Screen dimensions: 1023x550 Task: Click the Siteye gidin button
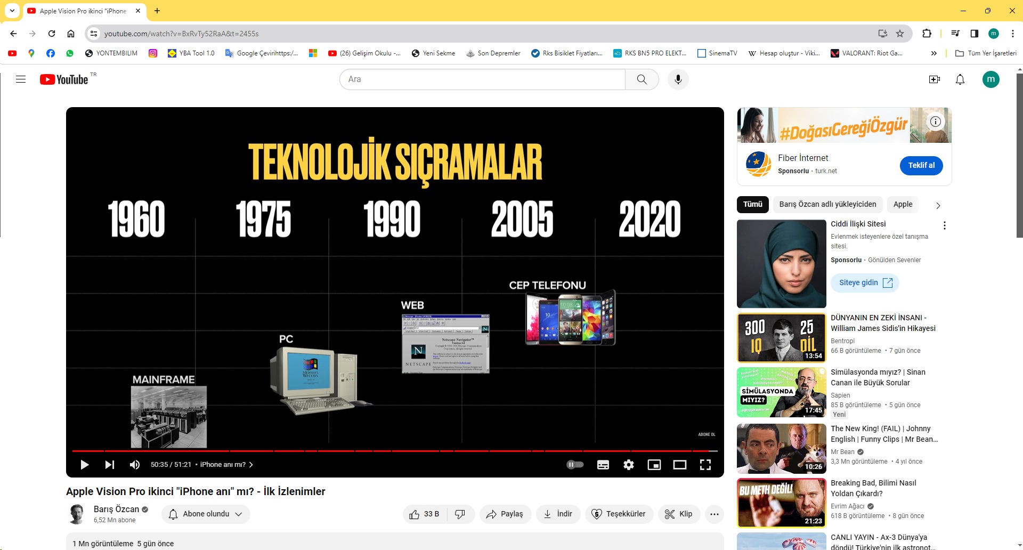point(865,283)
